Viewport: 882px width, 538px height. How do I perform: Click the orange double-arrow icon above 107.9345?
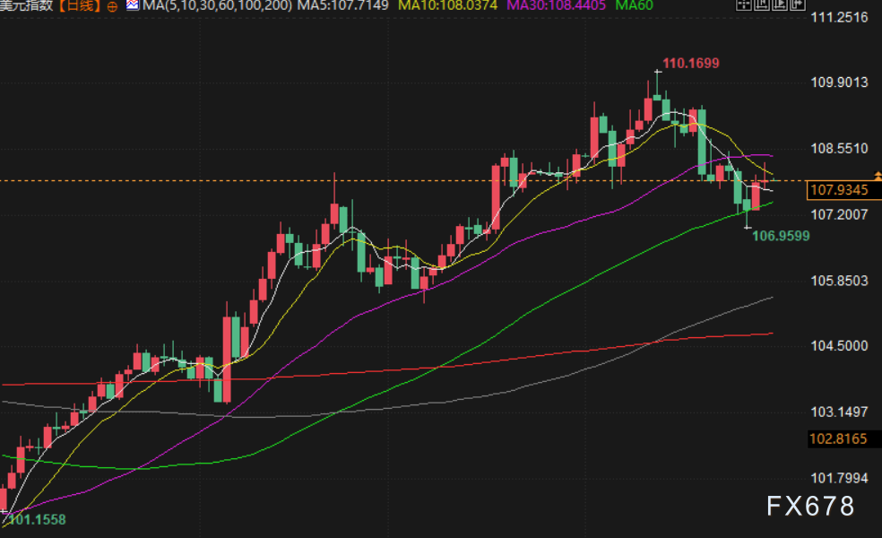(x=876, y=176)
